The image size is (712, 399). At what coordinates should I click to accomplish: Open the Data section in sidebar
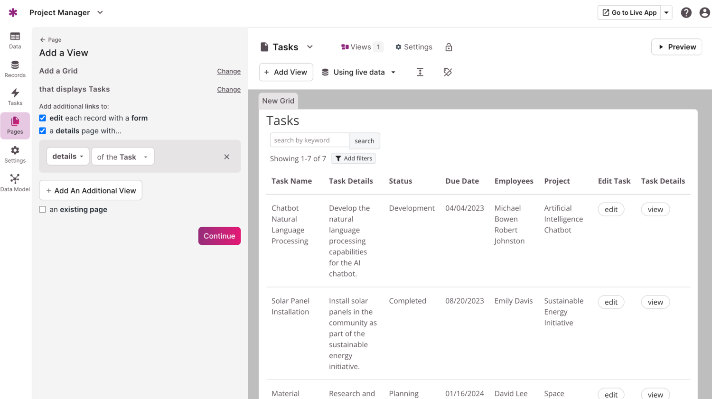tap(15, 40)
